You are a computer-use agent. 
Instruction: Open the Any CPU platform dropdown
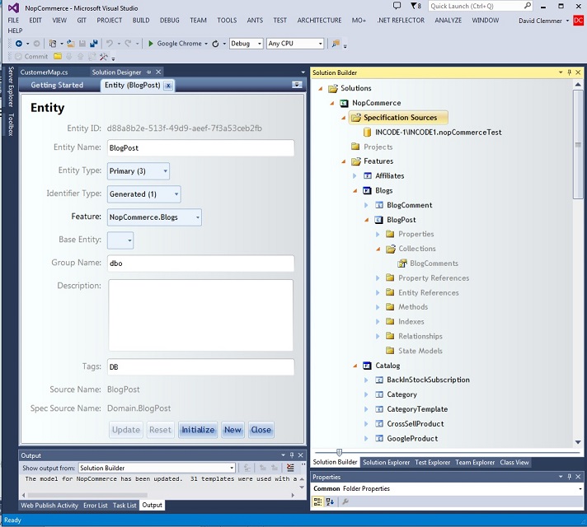(x=320, y=44)
